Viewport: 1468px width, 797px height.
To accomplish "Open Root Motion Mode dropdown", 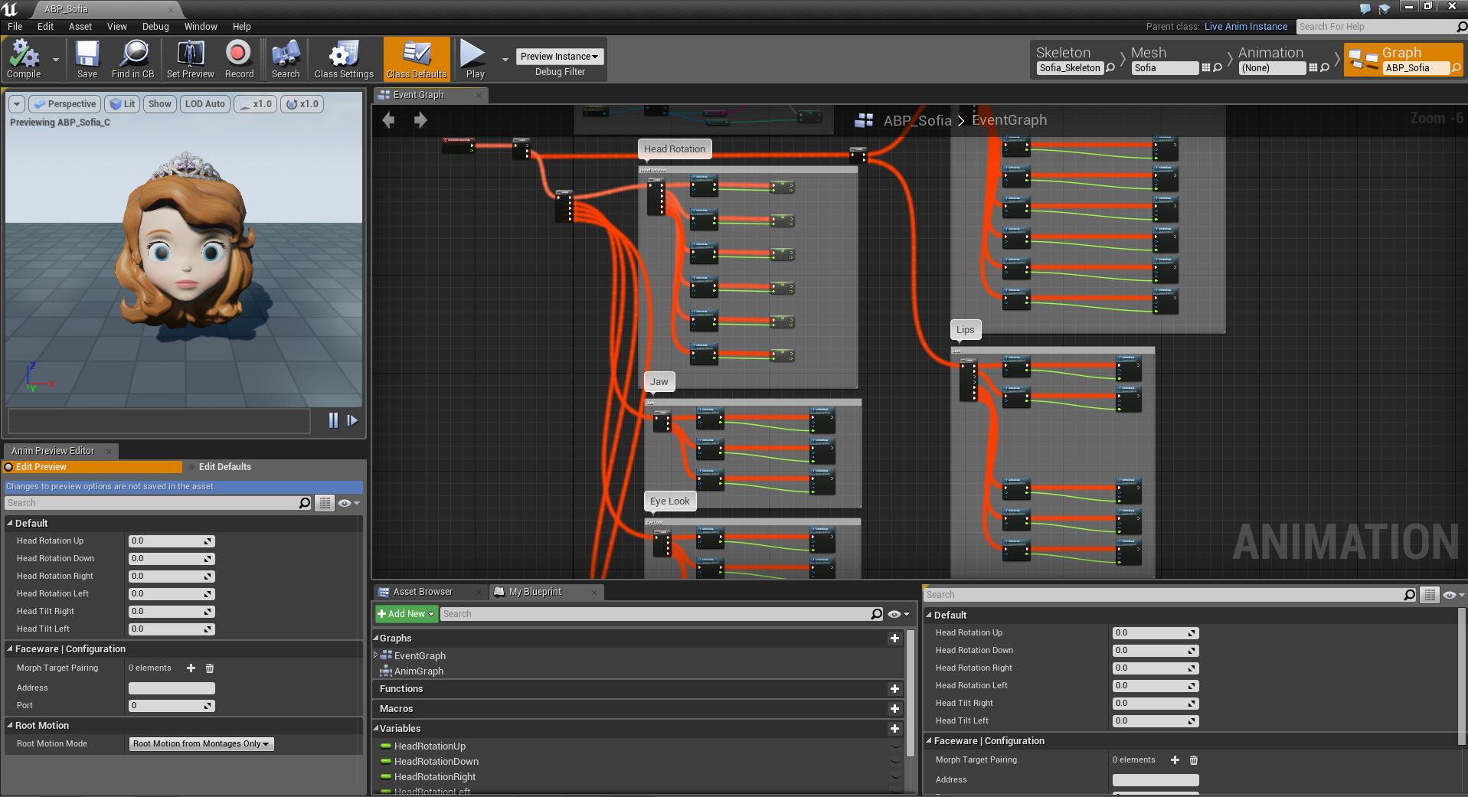I will click(201, 743).
